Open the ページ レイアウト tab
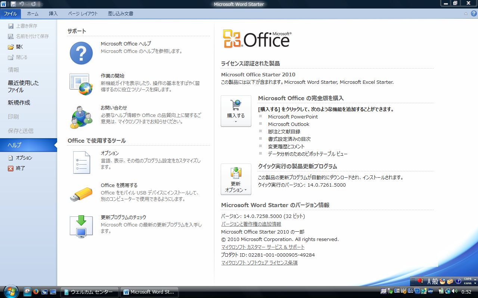Screen dimensions: 478x298 click(x=83, y=14)
